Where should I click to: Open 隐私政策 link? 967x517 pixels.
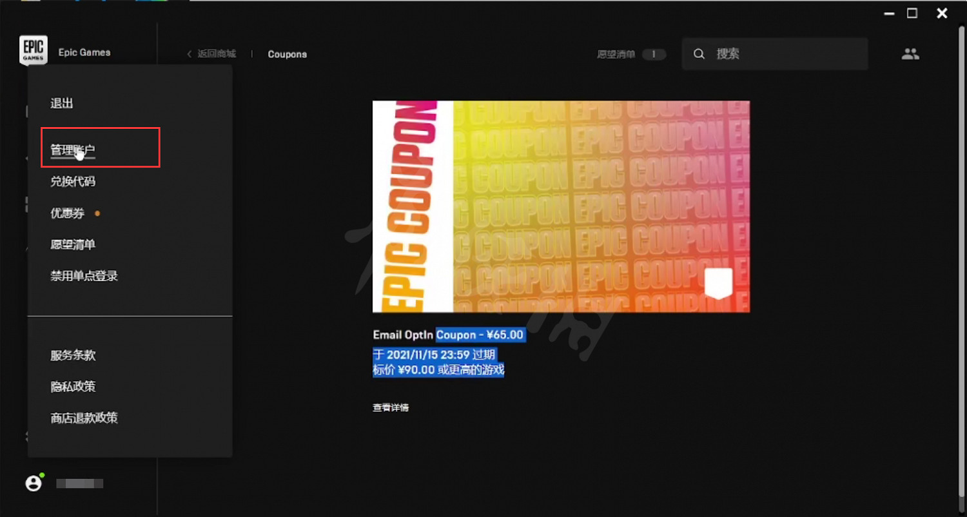(73, 387)
